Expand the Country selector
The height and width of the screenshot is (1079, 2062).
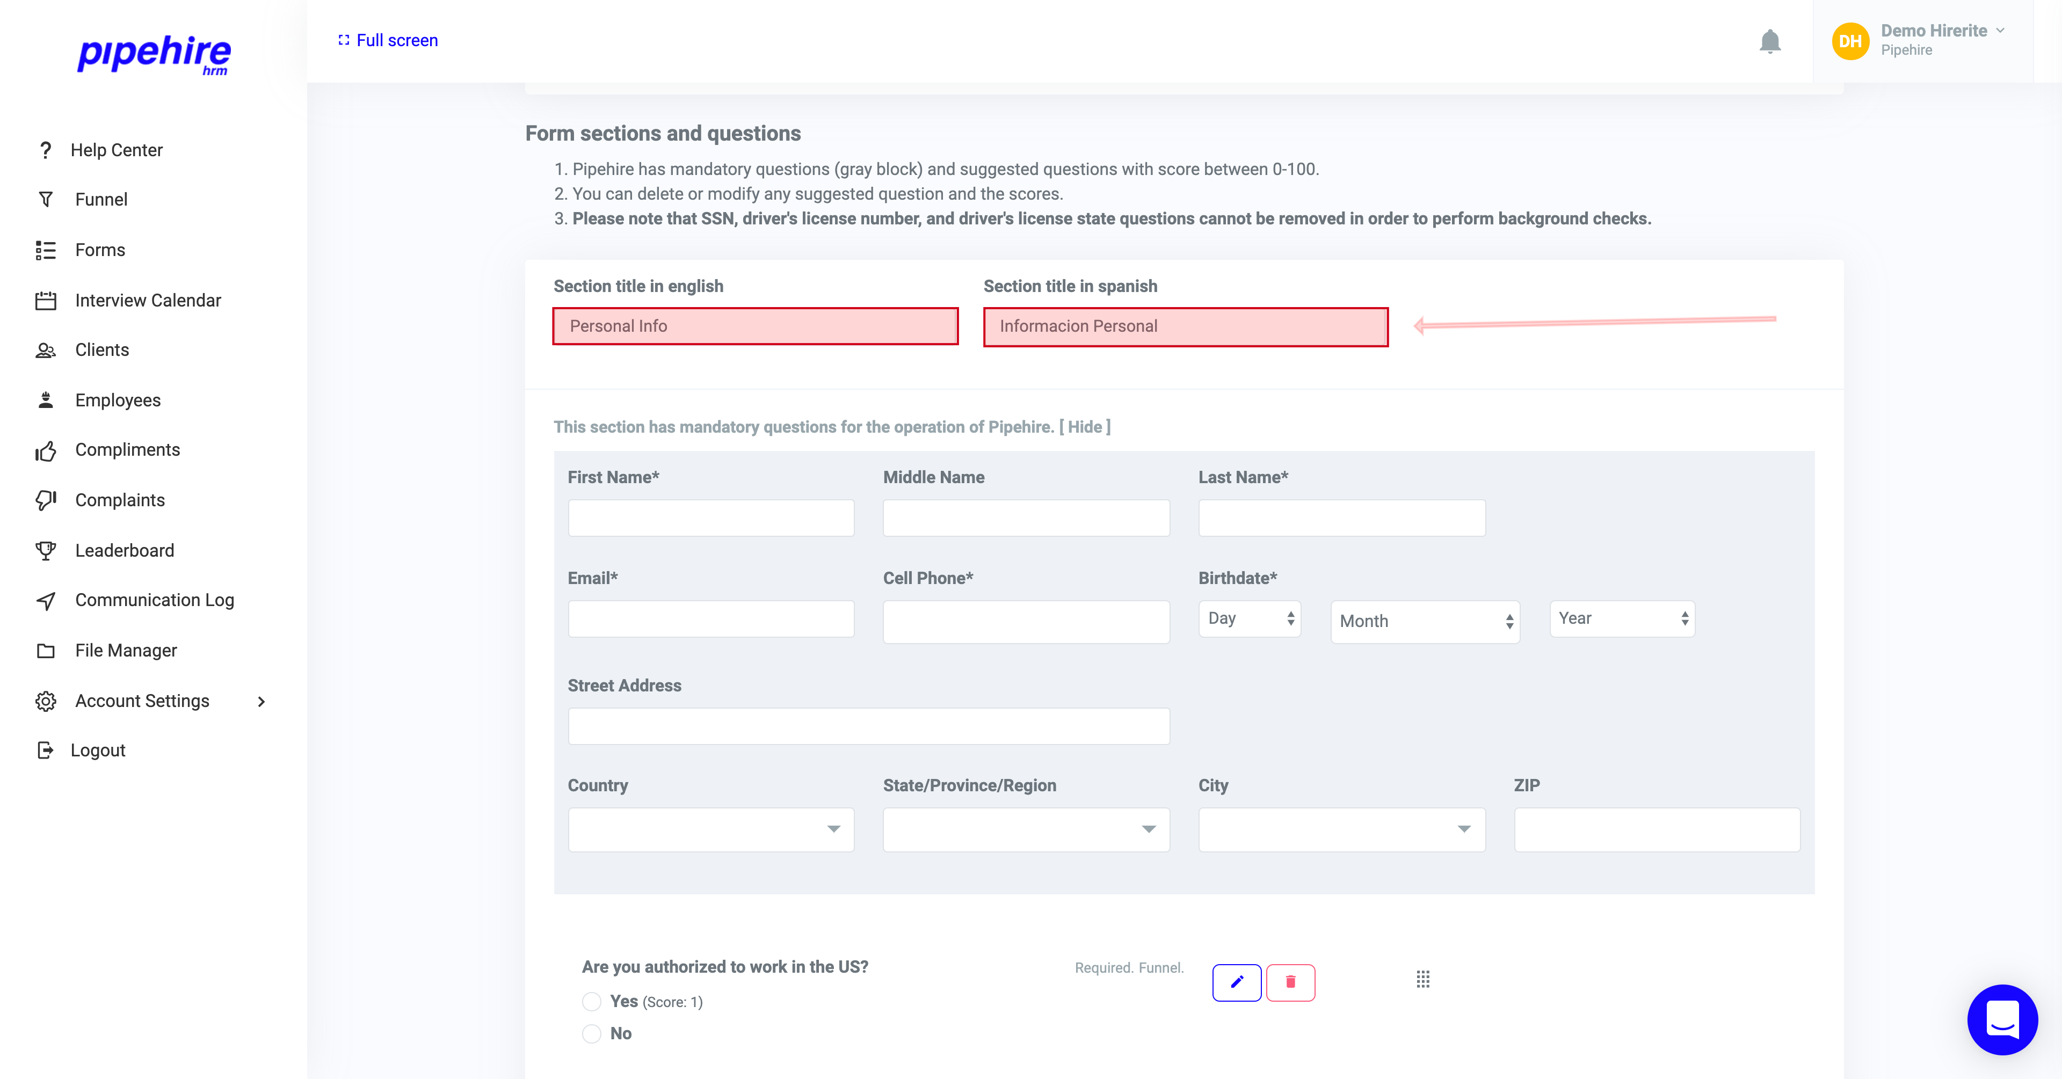pos(710,829)
